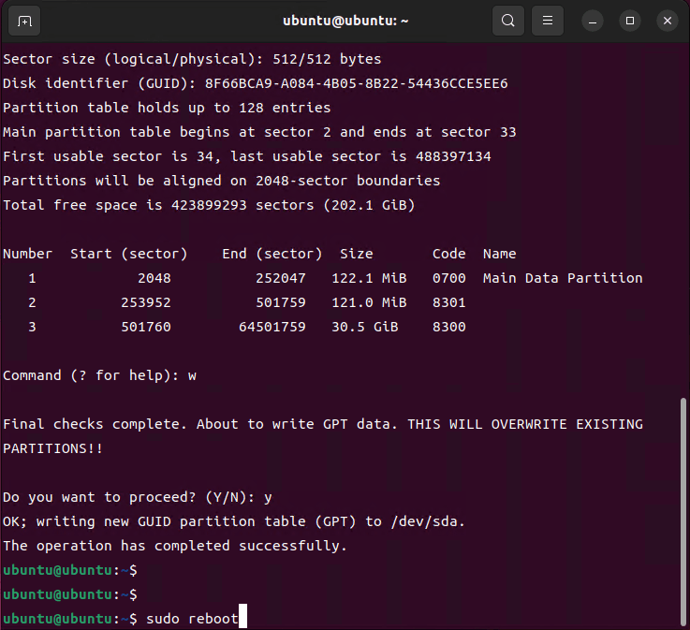Click end sector 64501759
The height and width of the screenshot is (630, 690).
(x=272, y=327)
